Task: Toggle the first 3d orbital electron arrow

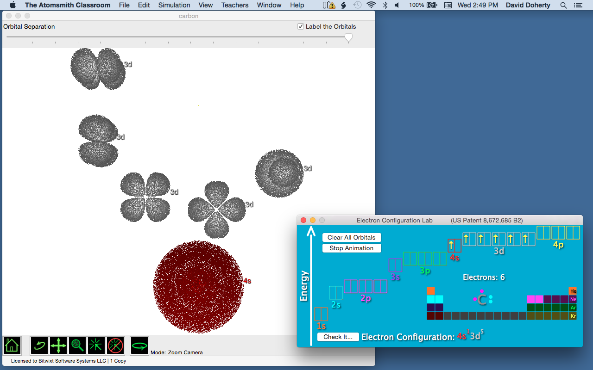Action: tap(467, 239)
